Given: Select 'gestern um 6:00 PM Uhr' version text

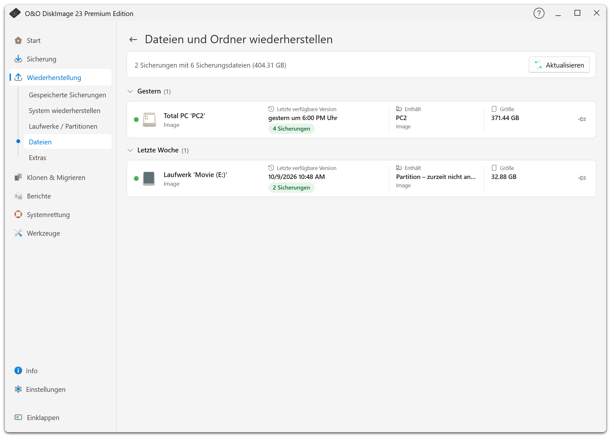Looking at the screenshot, I should click(x=303, y=118).
